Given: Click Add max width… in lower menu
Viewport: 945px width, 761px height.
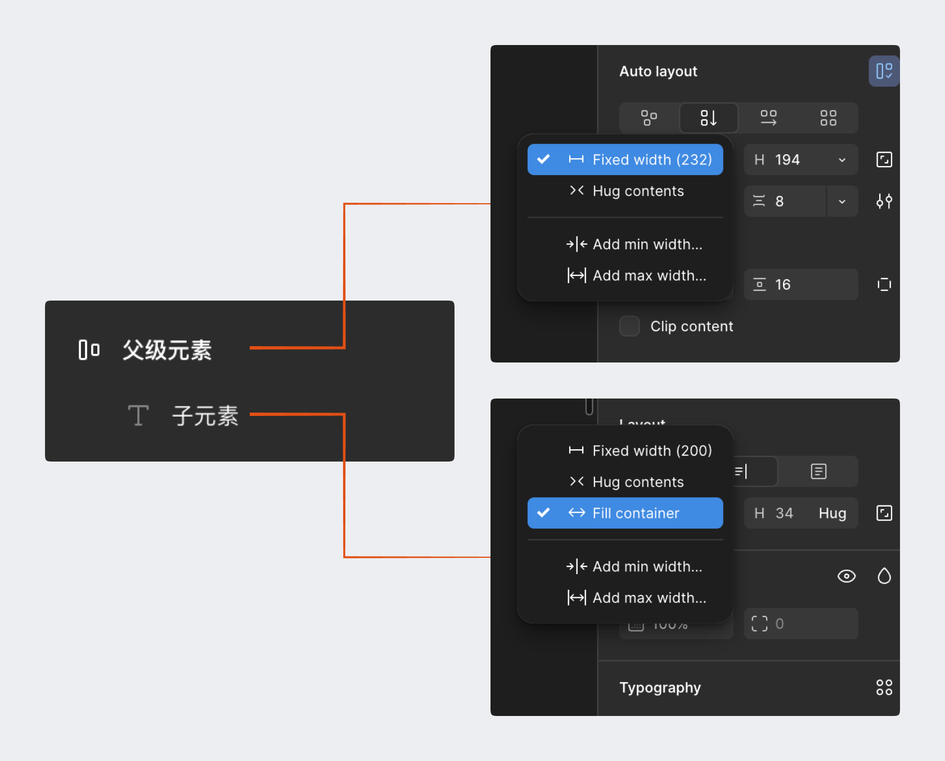Looking at the screenshot, I should coord(649,598).
